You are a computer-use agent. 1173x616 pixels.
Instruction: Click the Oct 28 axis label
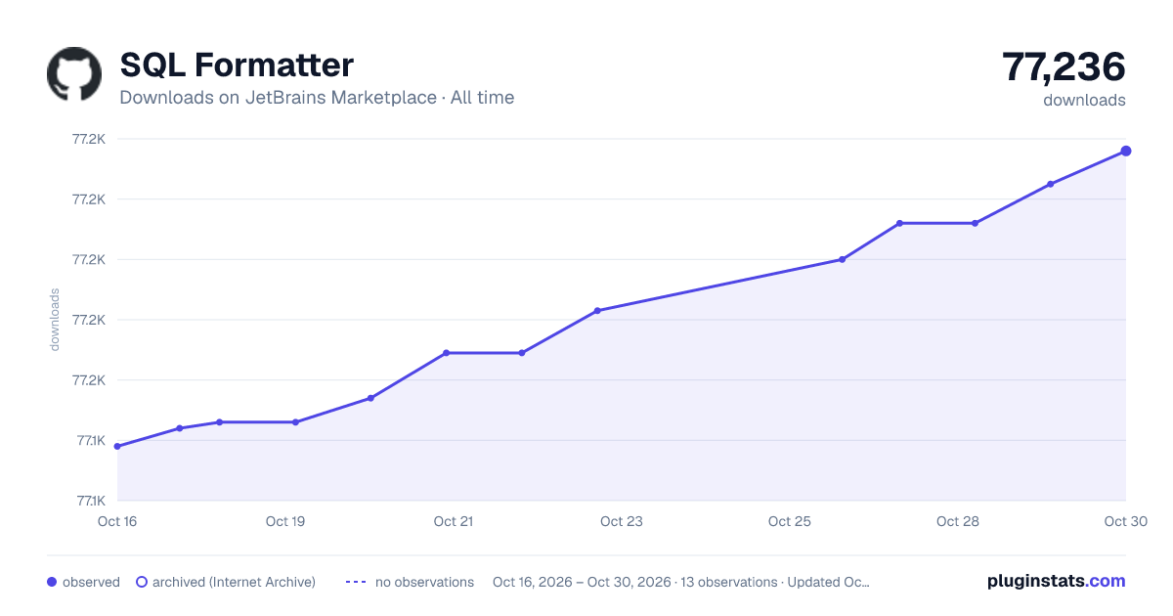[x=958, y=521]
